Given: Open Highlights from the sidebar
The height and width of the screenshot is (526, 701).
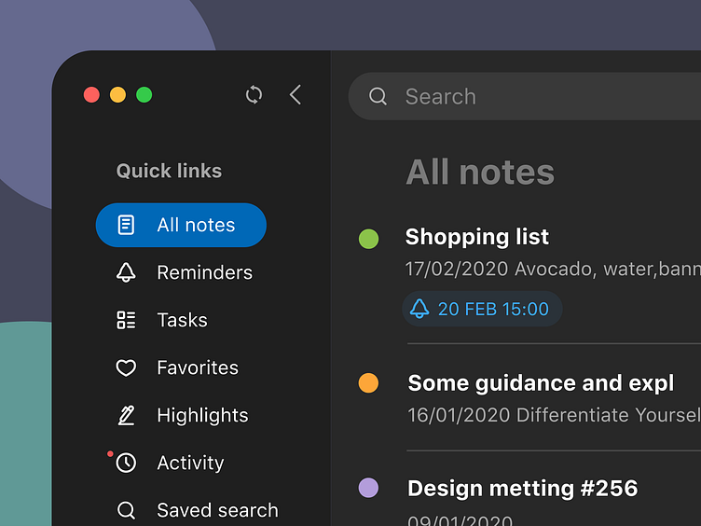Looking at the screenshot, I should [x=202, y=416].
